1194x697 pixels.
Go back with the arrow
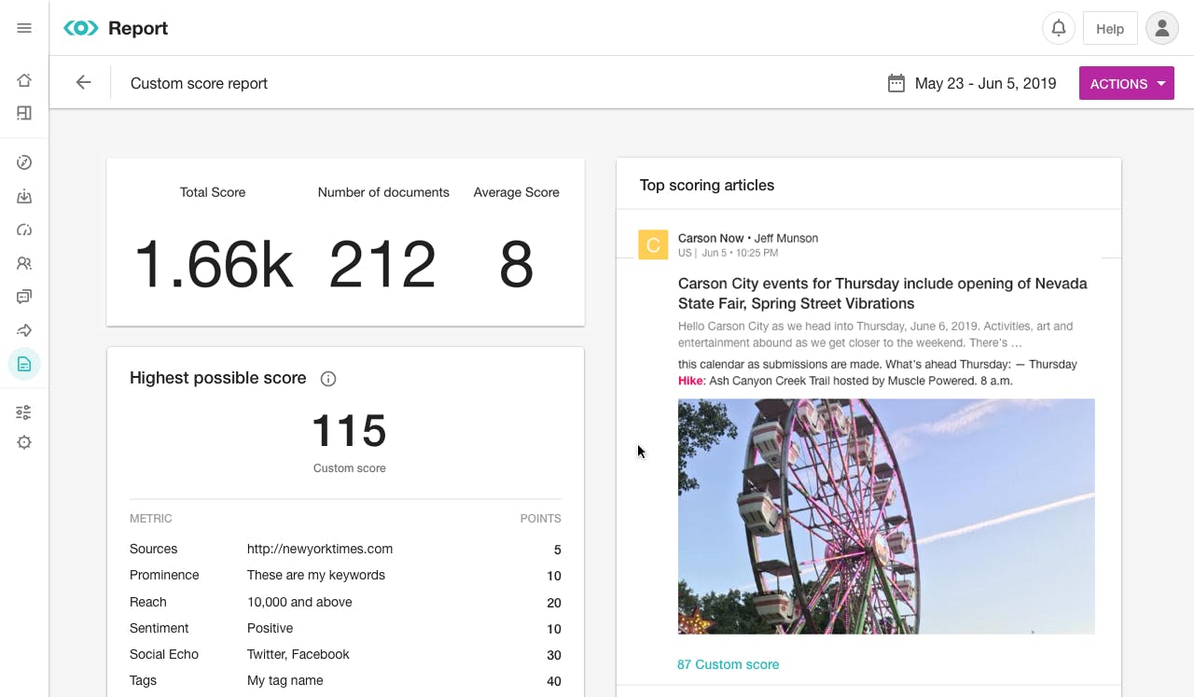pos(83,83)
